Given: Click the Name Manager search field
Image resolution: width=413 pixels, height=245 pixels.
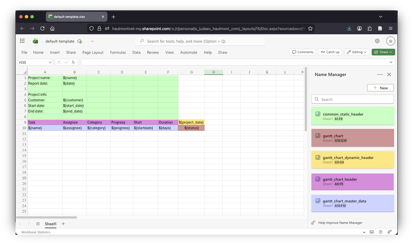Looking at the screenshot, I should pyautogui.click(x=352, y=99).
